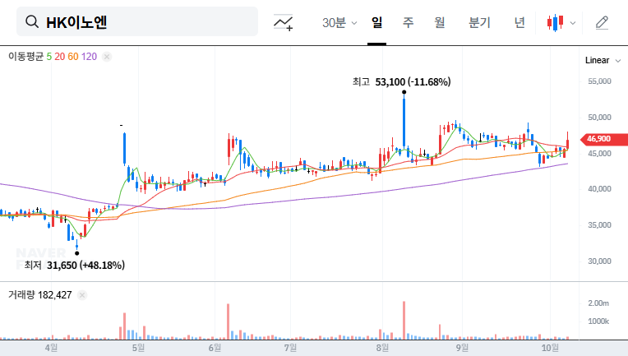Click the 최저 31,650 low marker label
Image resolution: width=628 pixels, height=356 pixels.
pyautogui.click(x=75, y=265)
